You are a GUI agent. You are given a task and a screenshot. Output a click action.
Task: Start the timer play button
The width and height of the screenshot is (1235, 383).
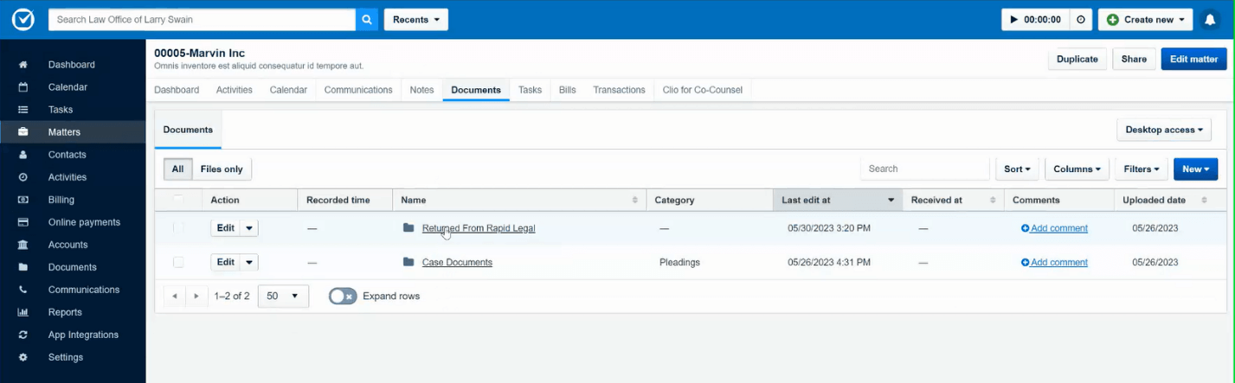[x=1014, y=19]
